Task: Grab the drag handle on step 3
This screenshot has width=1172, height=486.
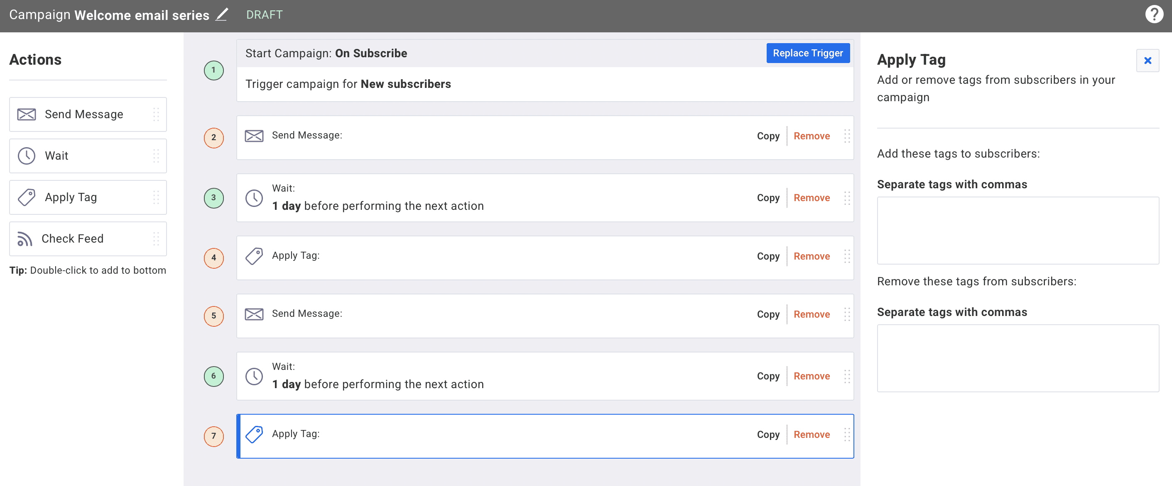Action: [847, 198]
